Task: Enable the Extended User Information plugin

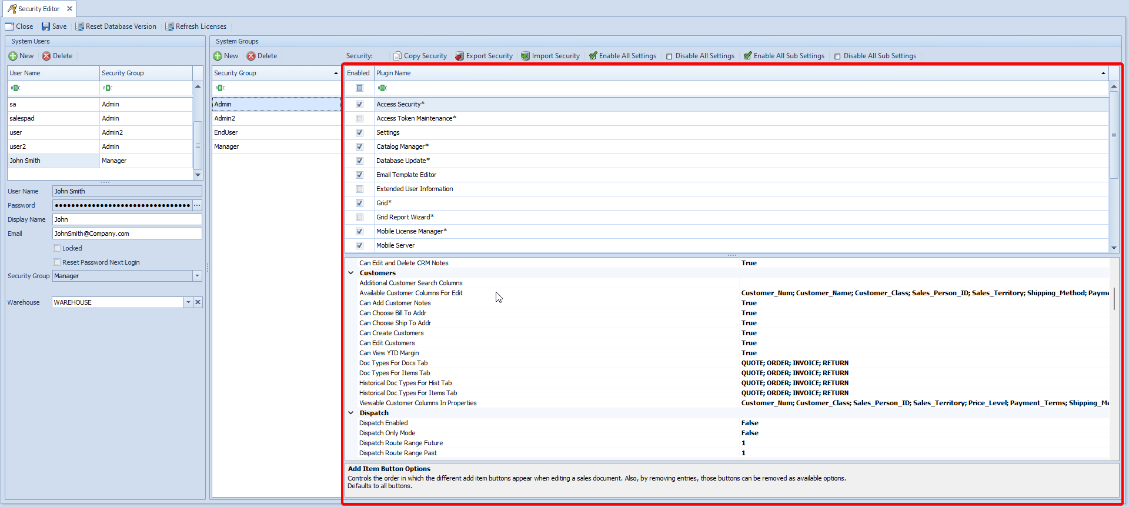Action: (360, 189)
